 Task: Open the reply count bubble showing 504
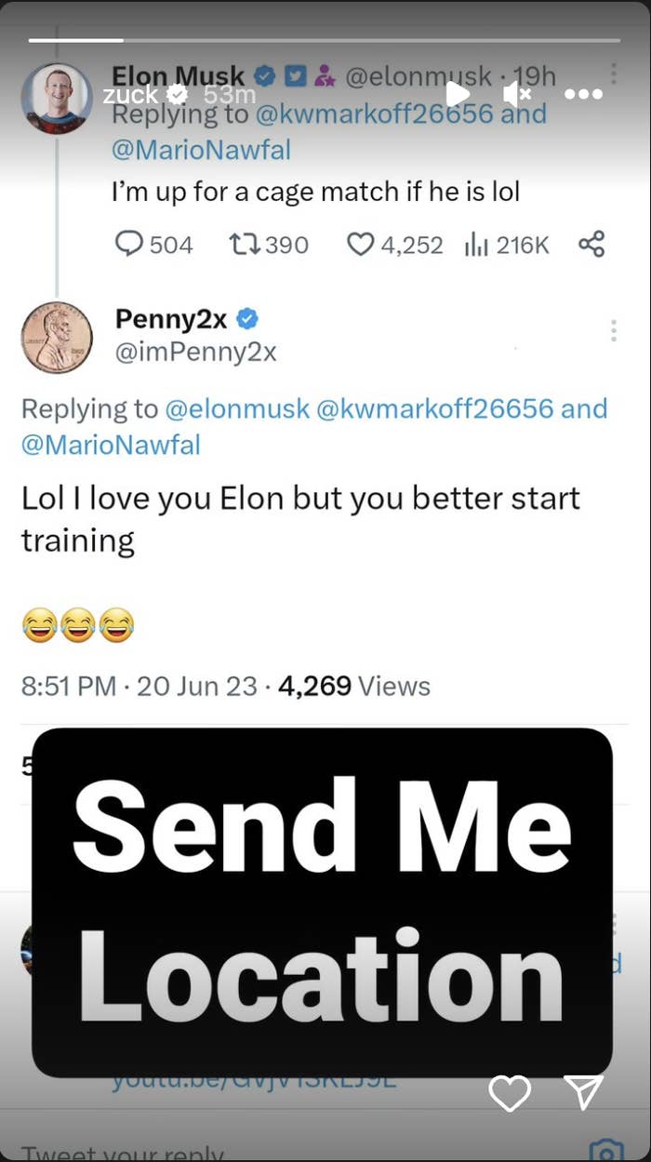(x=154, y=245)
